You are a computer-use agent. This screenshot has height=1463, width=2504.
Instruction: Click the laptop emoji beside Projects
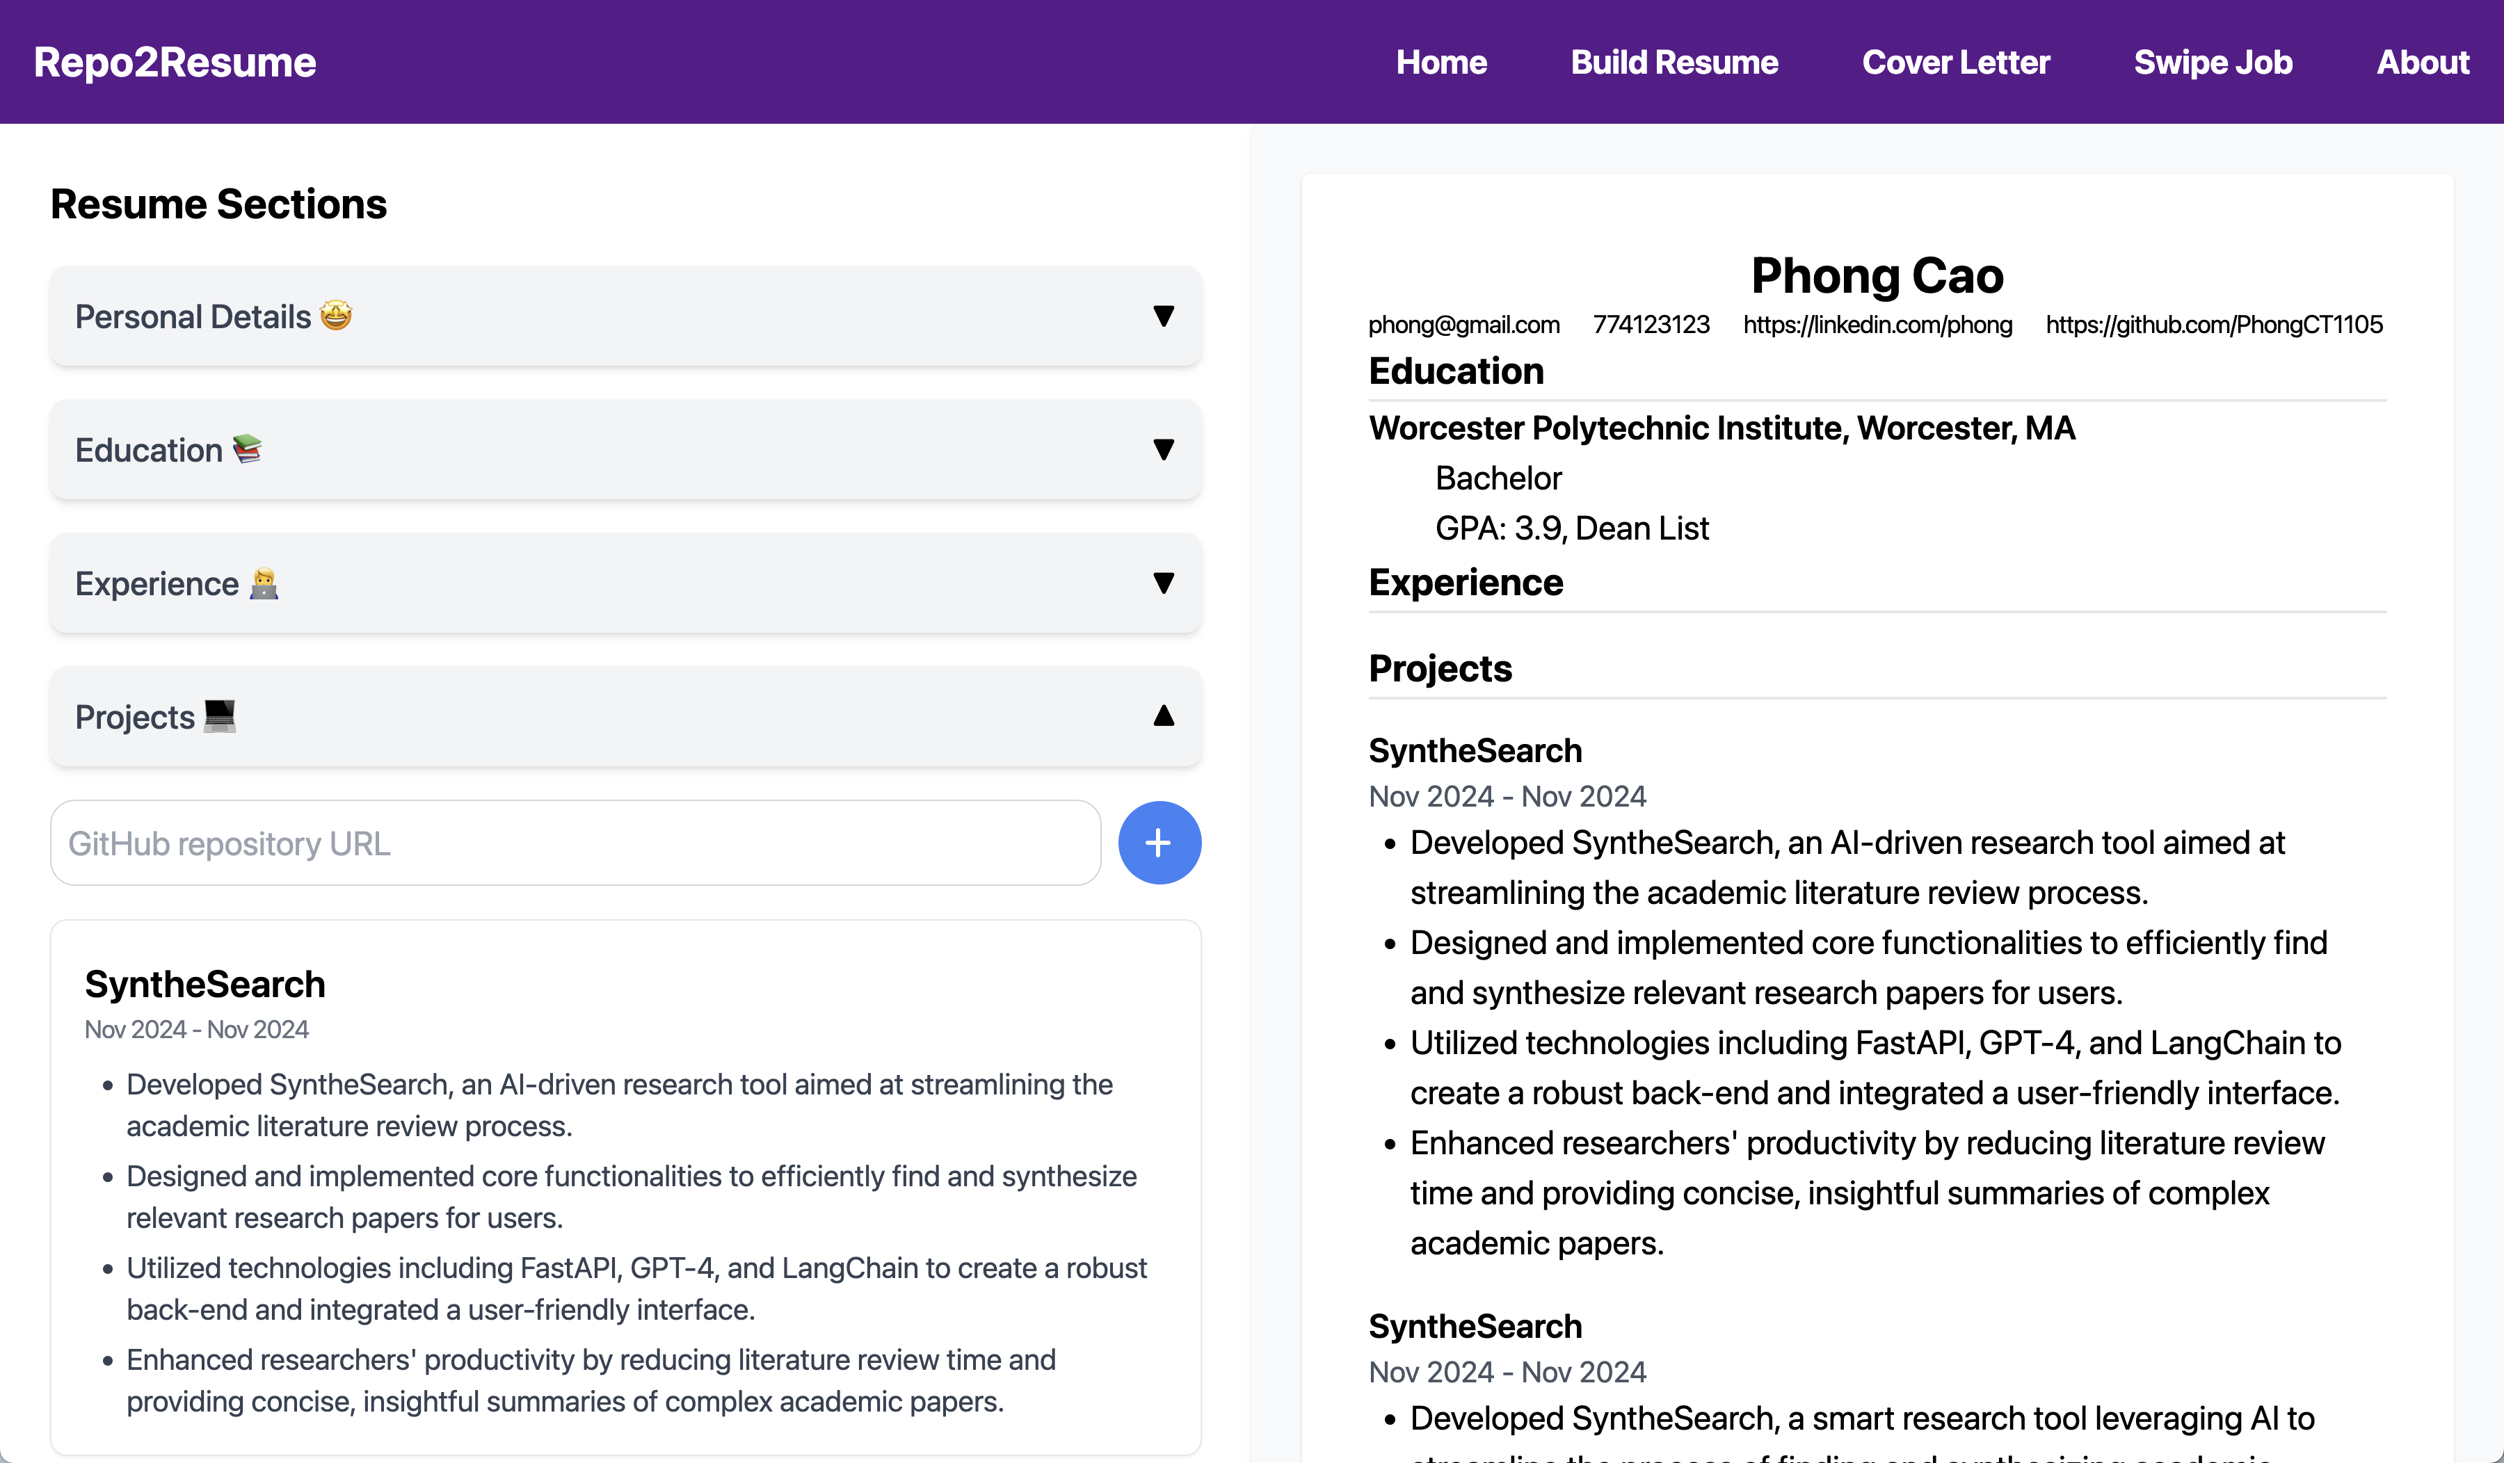(x=220, y=716)
